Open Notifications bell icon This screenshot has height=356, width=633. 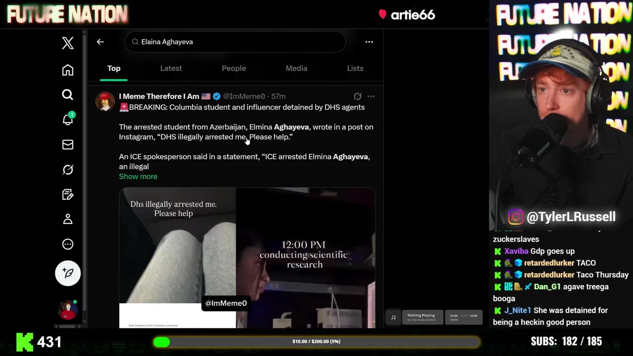tap(68, 119)
